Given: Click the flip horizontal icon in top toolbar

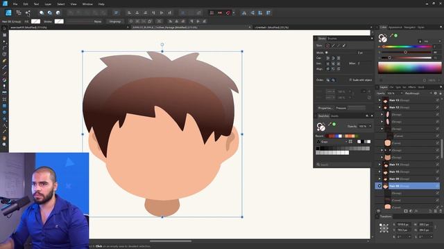Looking at the screenshot, I should (244, 12).
